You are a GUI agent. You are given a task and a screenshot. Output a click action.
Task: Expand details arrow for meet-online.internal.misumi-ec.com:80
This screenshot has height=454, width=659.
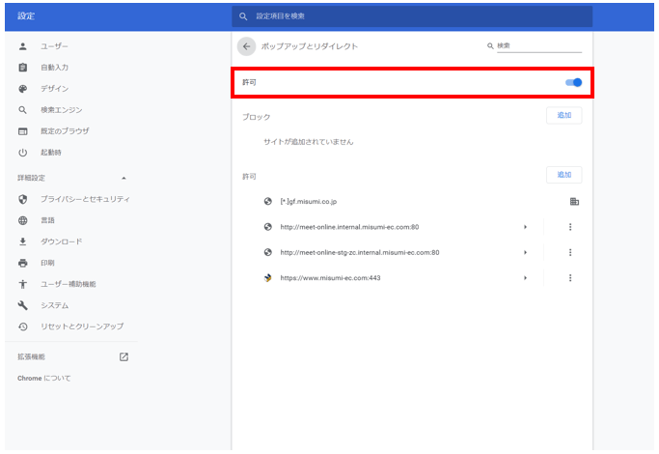526,227
